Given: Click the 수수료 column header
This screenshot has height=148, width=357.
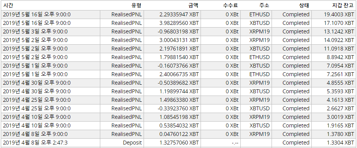Looking at the screenshot, I should 231,5.
